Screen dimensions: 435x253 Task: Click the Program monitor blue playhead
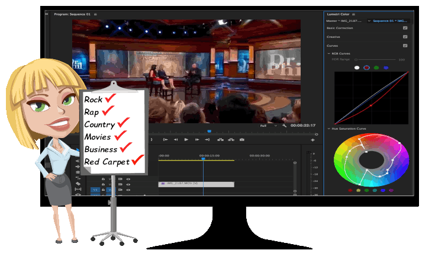click(x=210, y=131)
